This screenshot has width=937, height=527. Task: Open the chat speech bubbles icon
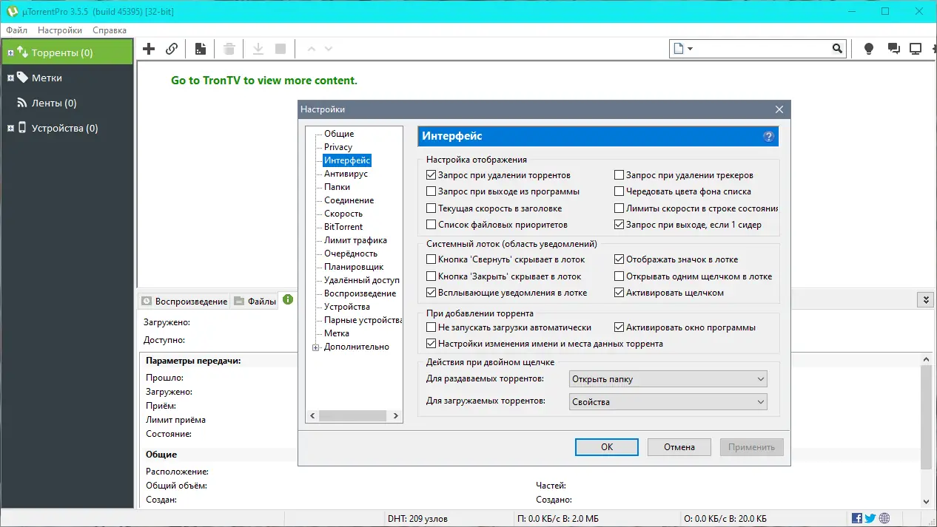[x=893, y=48]
